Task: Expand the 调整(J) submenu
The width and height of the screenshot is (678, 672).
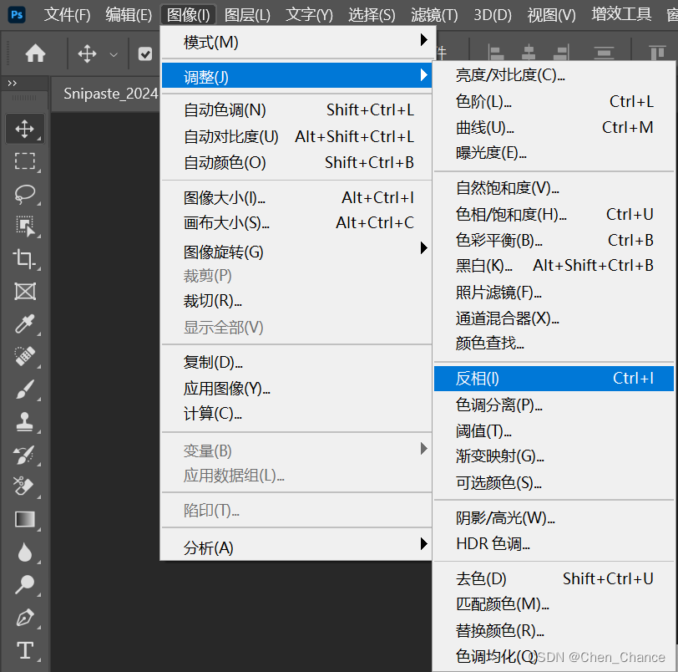Action: (296, 77)
